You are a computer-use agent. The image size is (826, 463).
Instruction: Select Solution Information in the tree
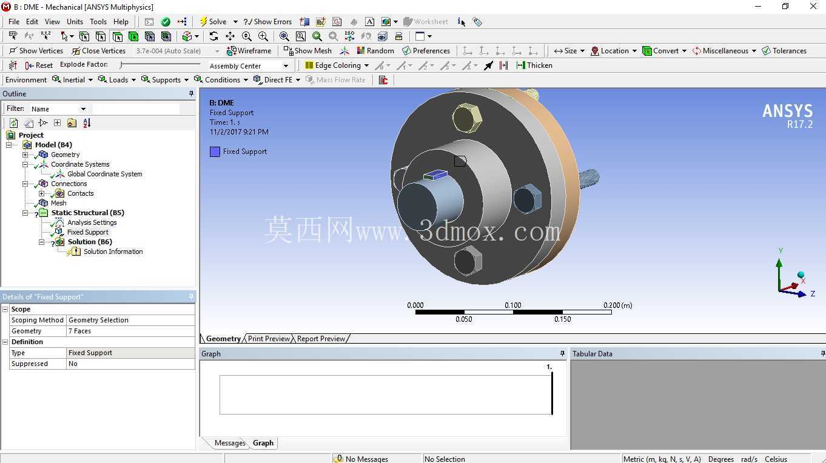pos(113,251)
